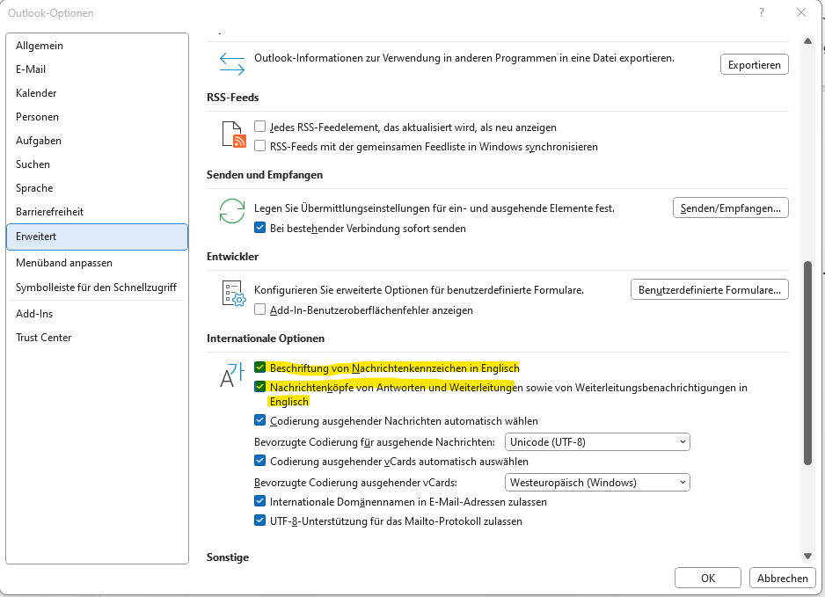Open the Trust Center category
This screenshot has width=825, height=597.
click(97, 337)
